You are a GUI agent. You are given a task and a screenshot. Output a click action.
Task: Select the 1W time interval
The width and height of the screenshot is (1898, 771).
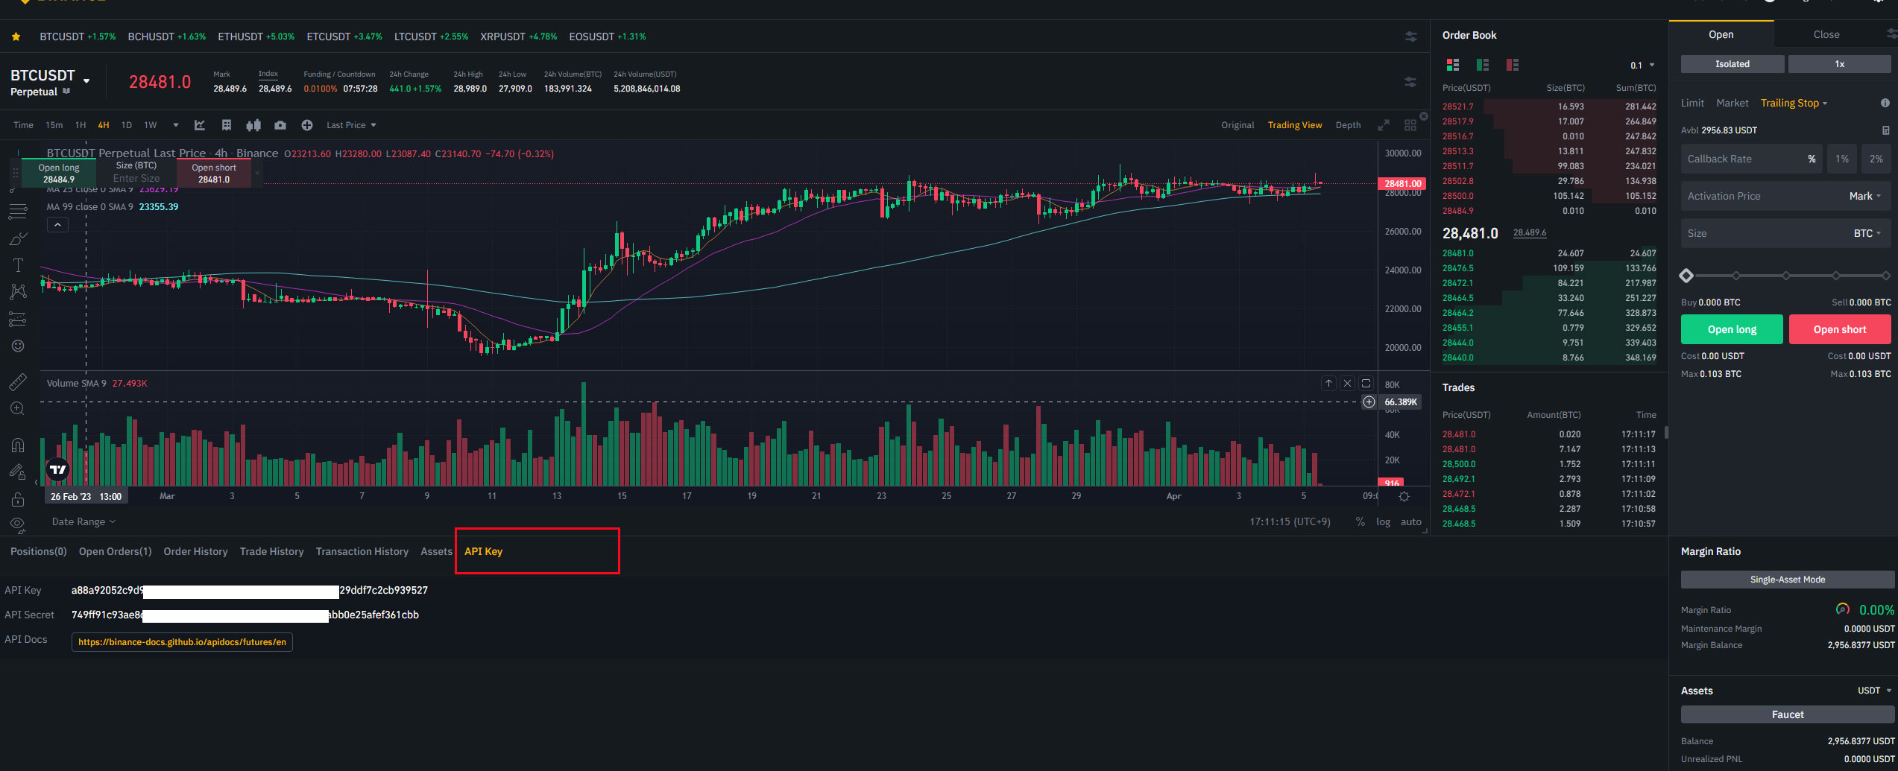coord(151,125)
